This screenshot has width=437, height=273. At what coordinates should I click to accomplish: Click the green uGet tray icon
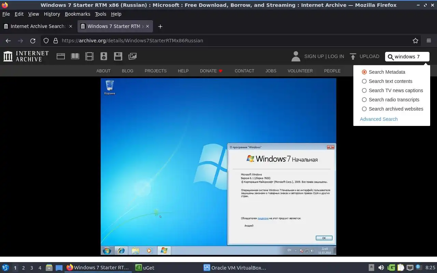click(391, 268)
